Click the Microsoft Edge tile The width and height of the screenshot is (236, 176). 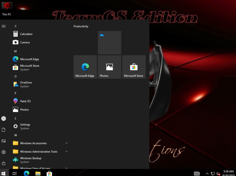point(85,67)
